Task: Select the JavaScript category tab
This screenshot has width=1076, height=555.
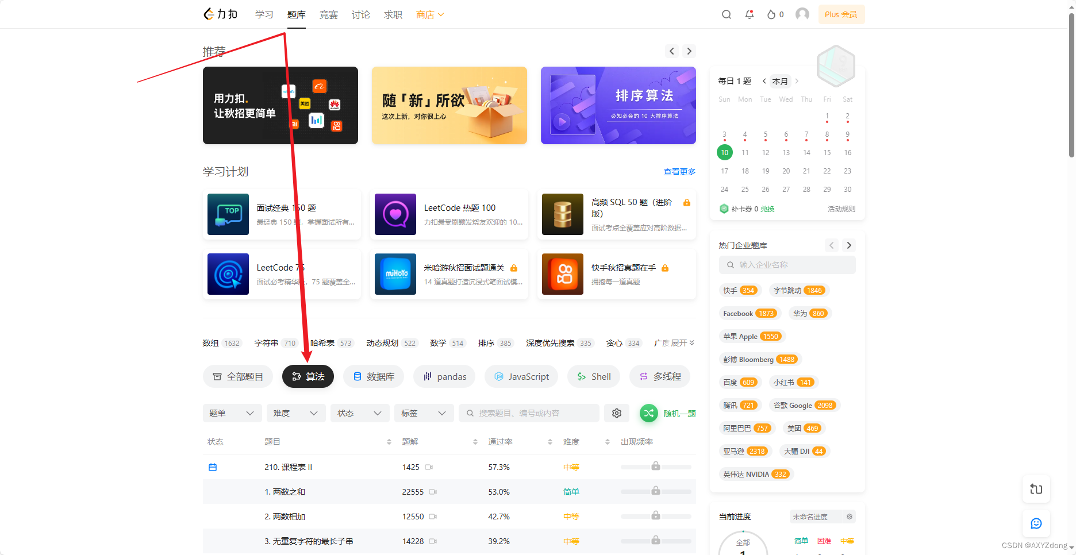Action: click(521, 376)
